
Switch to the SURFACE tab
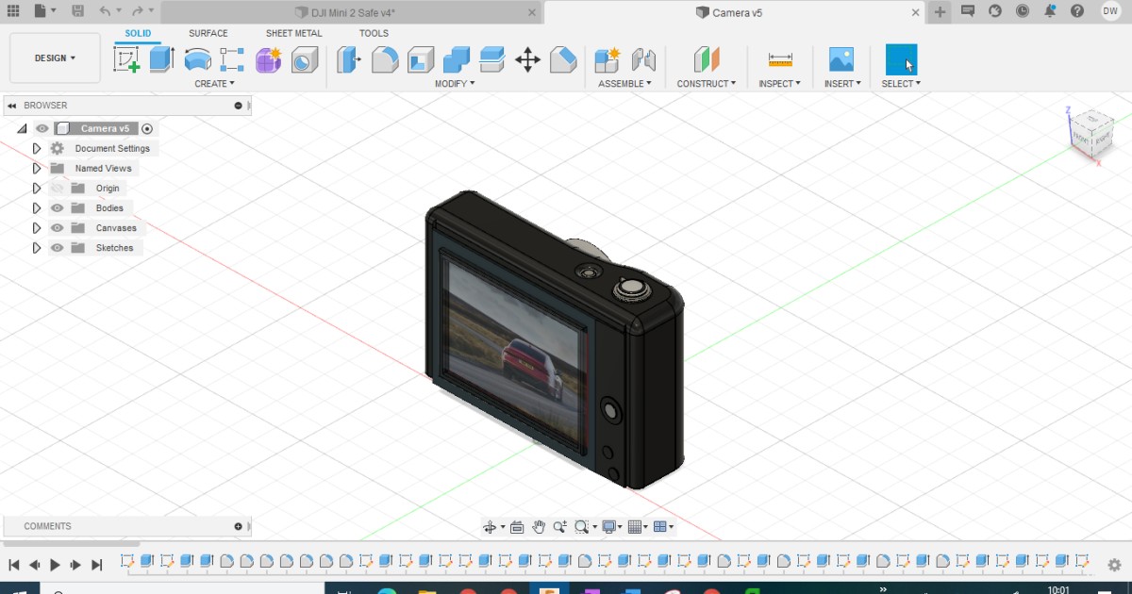pos(208,33)
